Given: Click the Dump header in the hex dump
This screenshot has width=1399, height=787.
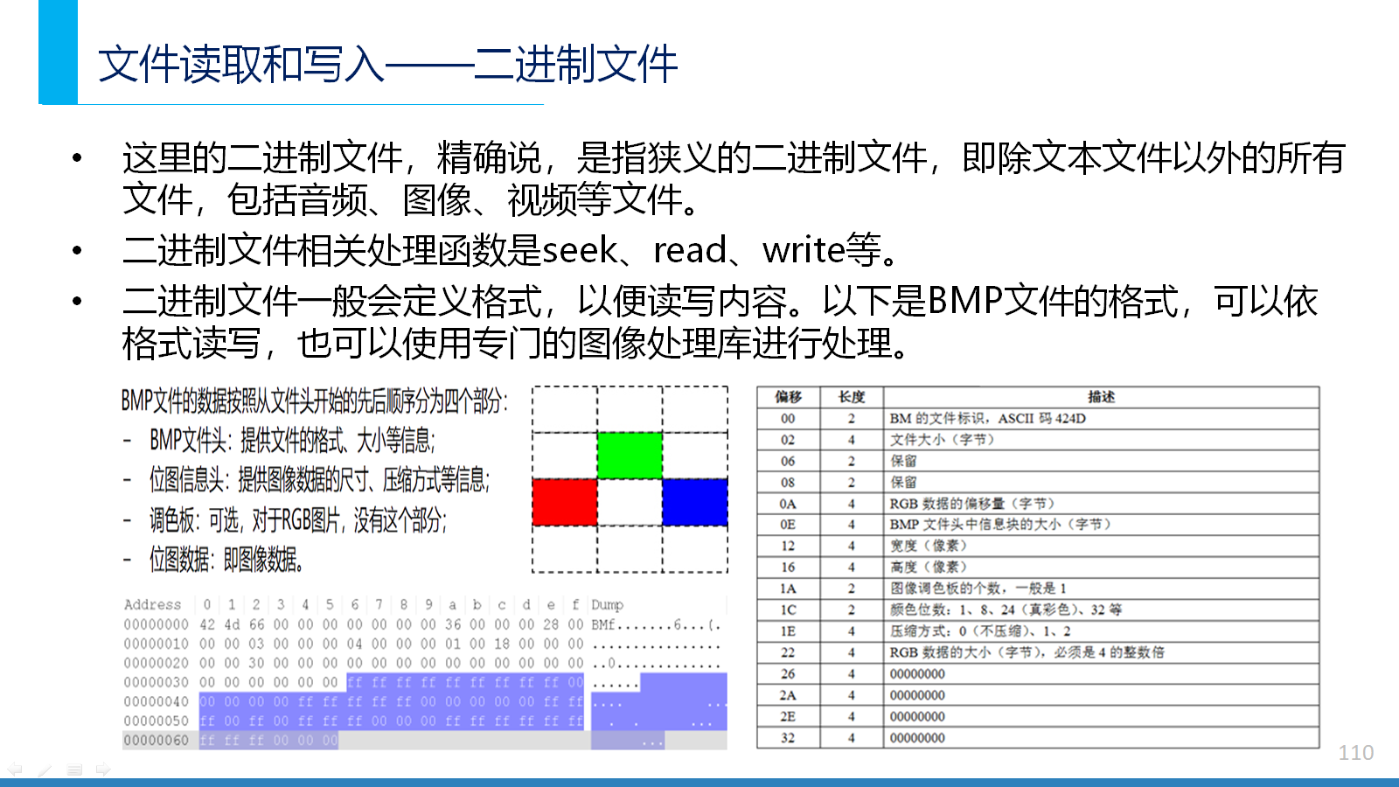Looking at the screenshot, I should pos(607,604).
